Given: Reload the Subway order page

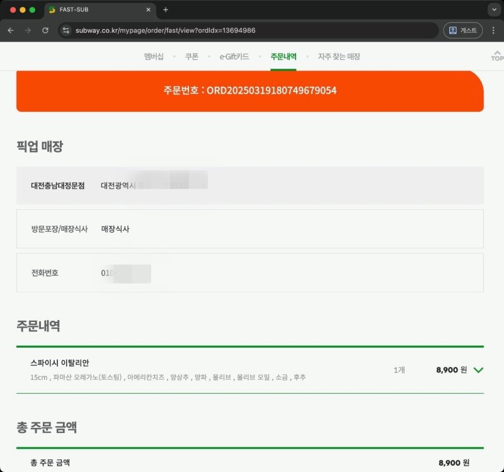Looking at the screenshot, I should [44, 30].
